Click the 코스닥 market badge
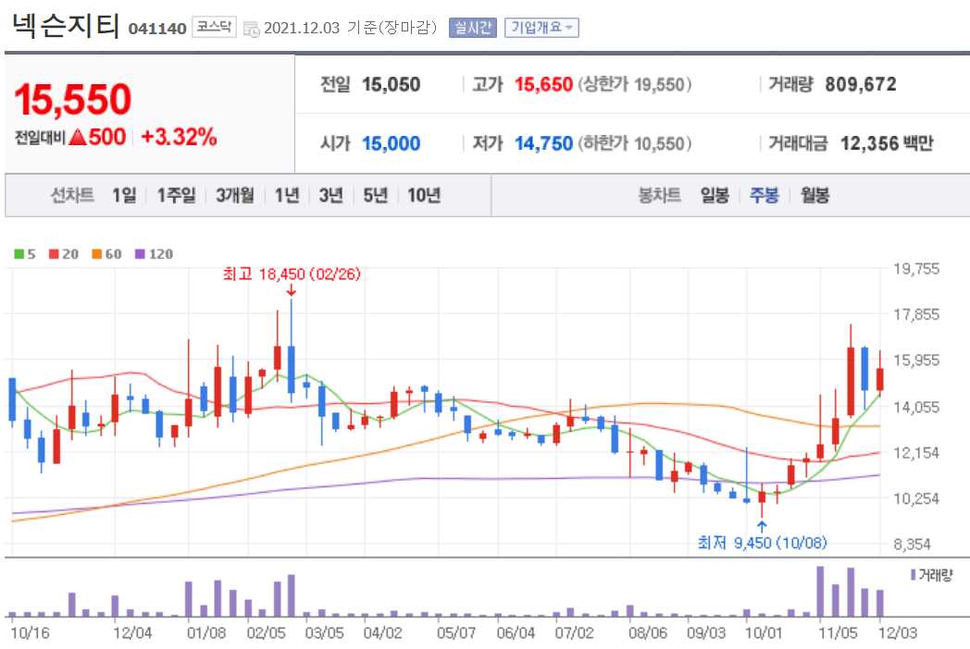 (214, 27)
